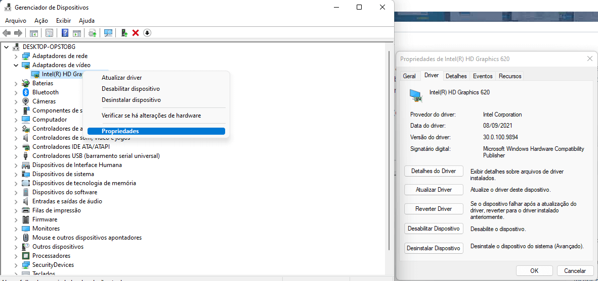Screen dimensions: 598x281
Task: Expand the Adaptadores de rede category
Action: coord(16,57)
